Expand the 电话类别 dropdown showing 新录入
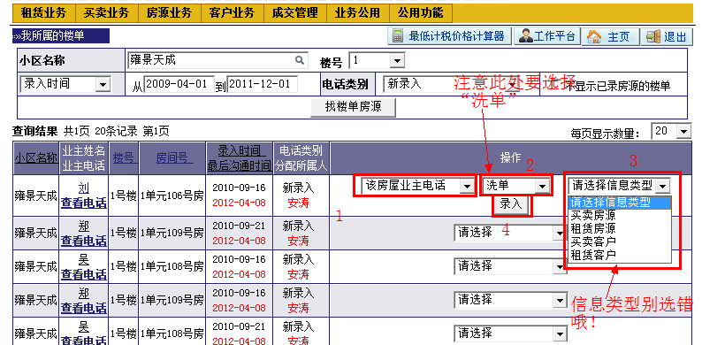This screenshot has height=345, width=702. point(513,85)
